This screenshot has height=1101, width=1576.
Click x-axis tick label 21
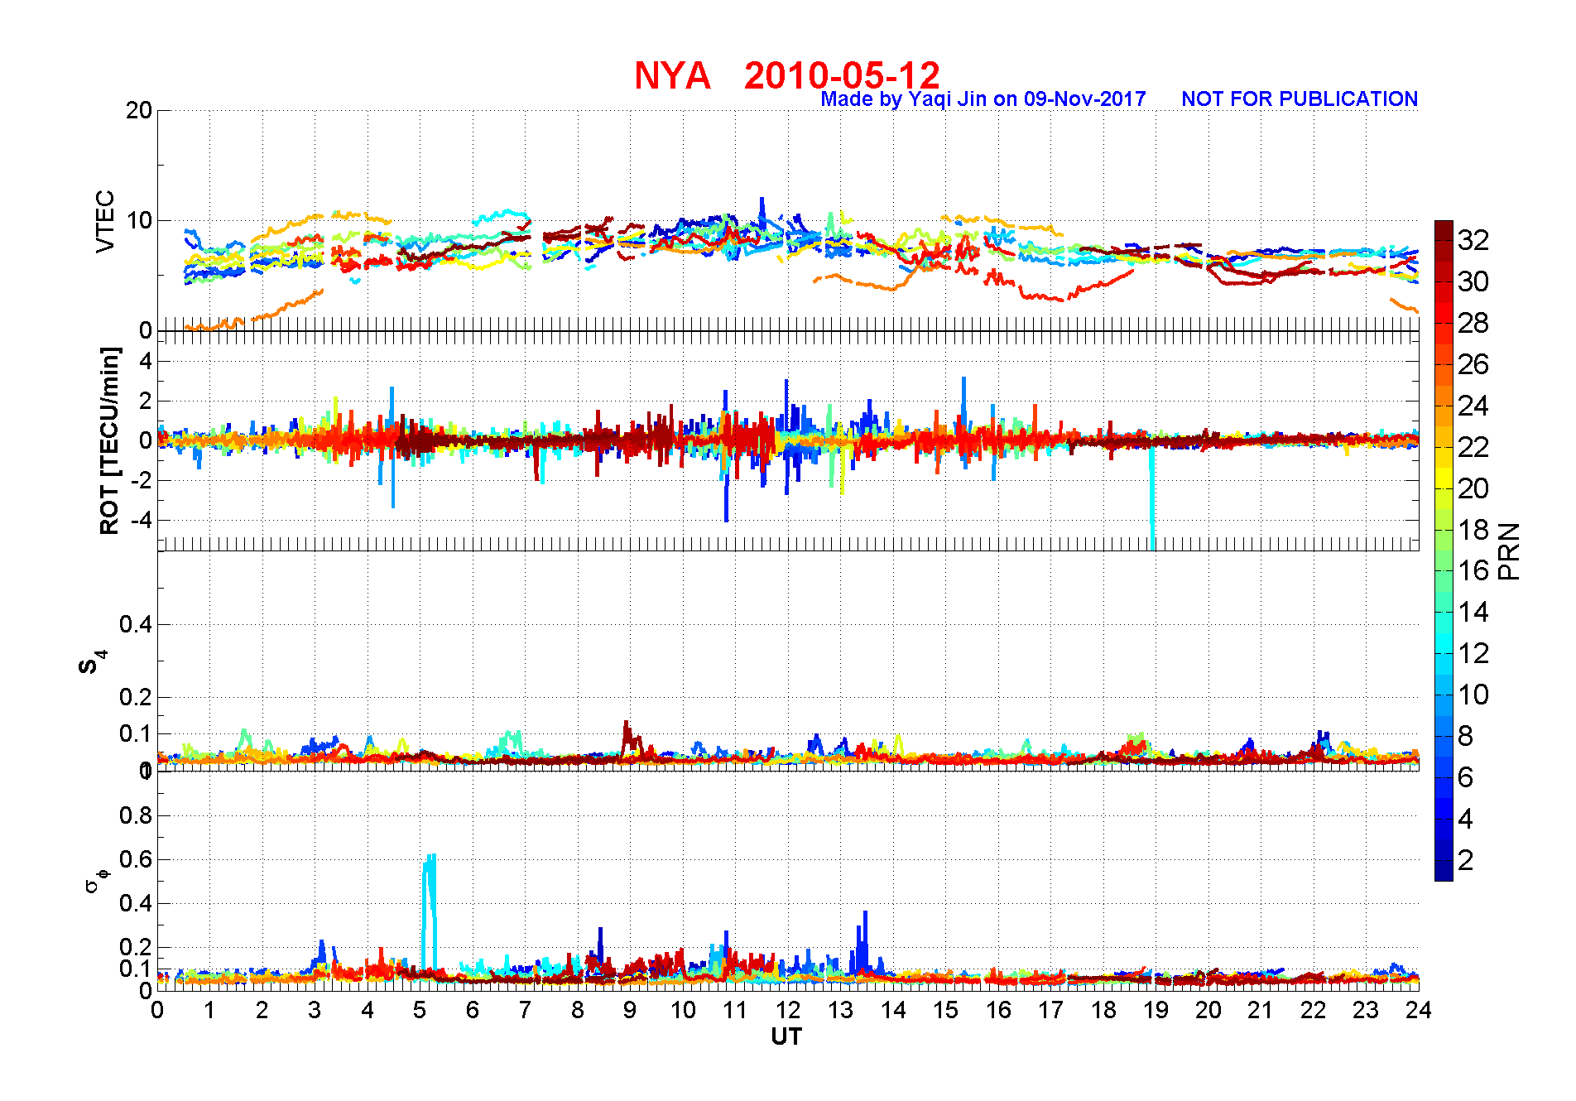1261,1010
